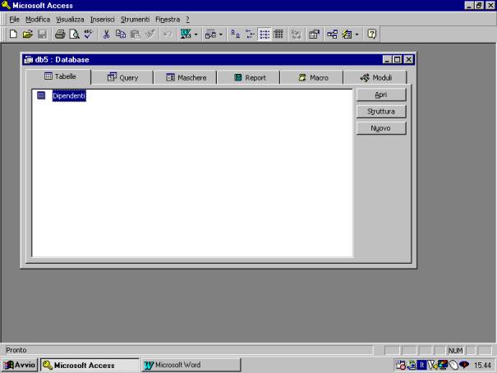Click the 15.44 clock in the tray

(x=482, y=366)
